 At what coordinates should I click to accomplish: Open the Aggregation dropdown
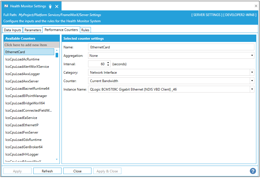click(x=252, y=56)
